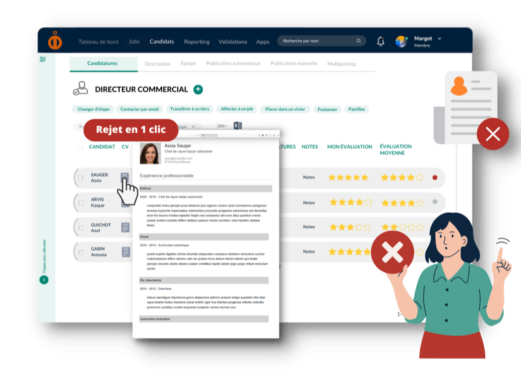The height and width of the screenshot is (369, 521).
Task: Open the étape filter dropdown
Action: click(x=188, y=126)
